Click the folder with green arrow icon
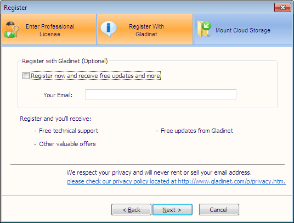This screenshot has height=223, width=294. click(x=205, y=29)
